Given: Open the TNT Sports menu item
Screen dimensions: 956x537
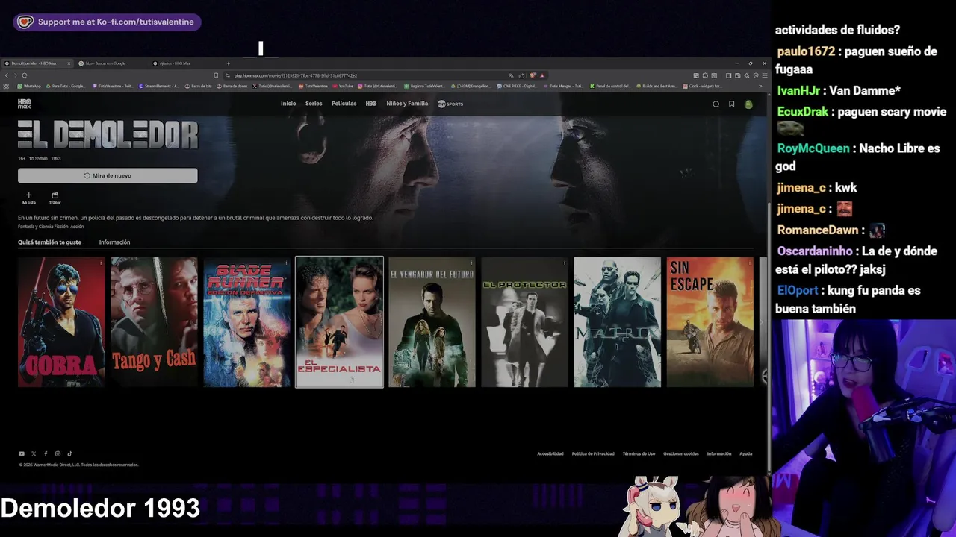Looking at the screenshot, I should pyautogui.click(x=450, y=104).
